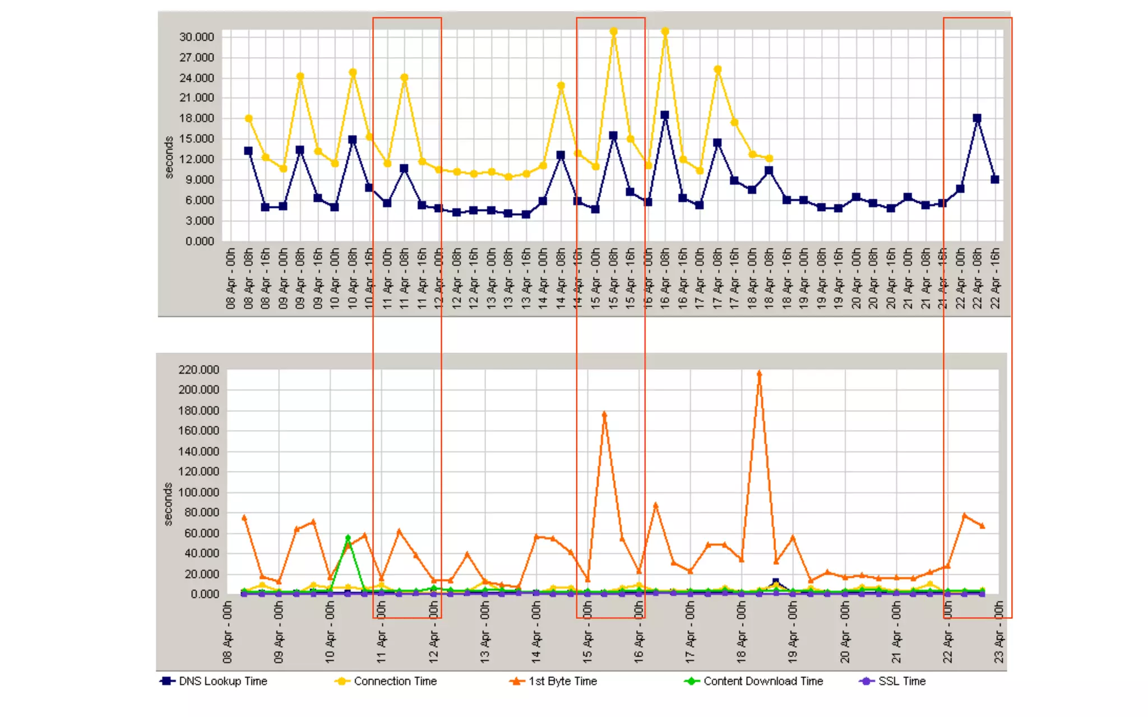Image resolution: width=1148 pixels, height=717 pixels.
Task: Click the green Content Download Time legend marker
Action: point(692,681)
